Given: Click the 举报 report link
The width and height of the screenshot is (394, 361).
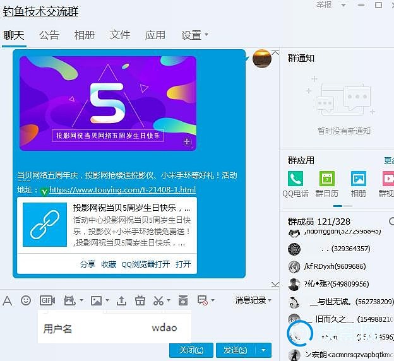Looking at the screenshot, I should tap(324, 5).
